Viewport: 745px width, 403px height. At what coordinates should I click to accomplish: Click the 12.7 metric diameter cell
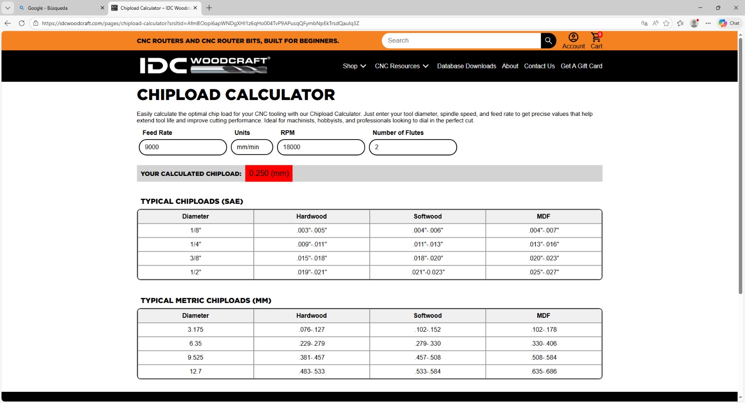tap(196, 371)
